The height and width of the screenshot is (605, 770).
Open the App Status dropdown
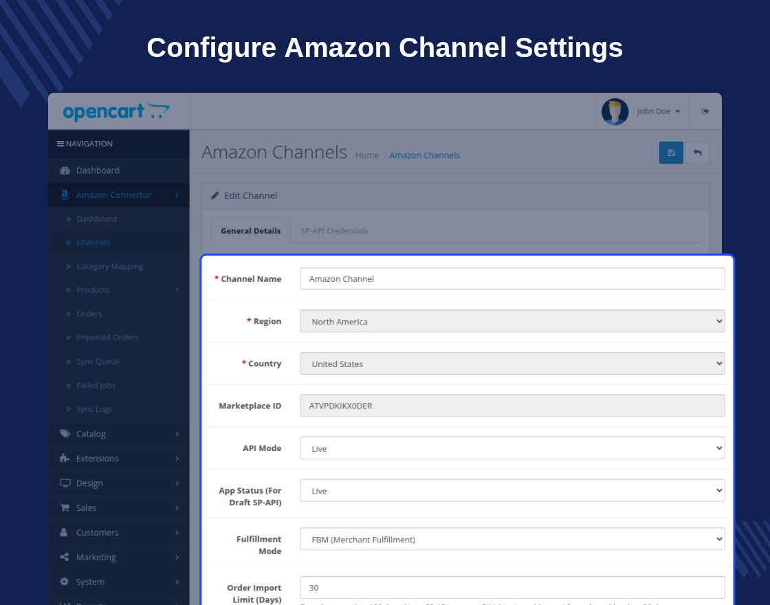512,490
